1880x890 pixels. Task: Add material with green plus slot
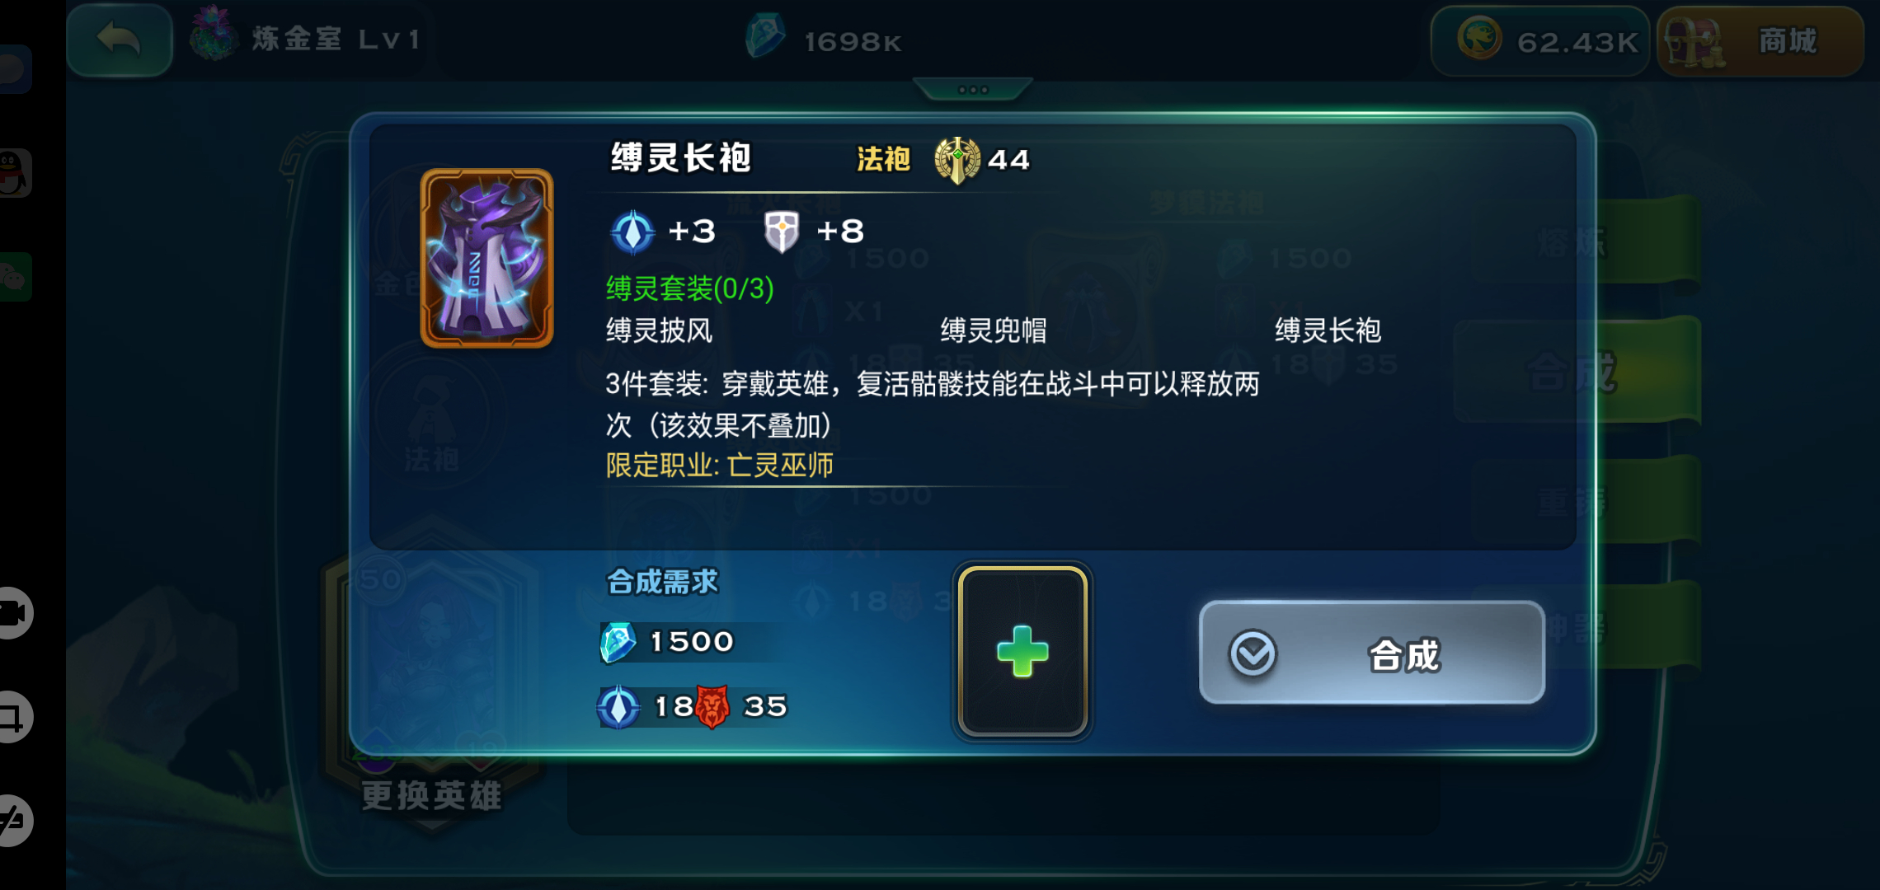coord(1022,651)
